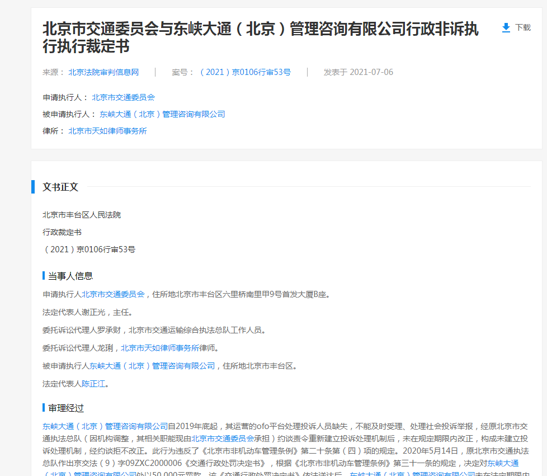Click the 申请执行人: label in header
This screenshot has width=547, height=476.
point(65,97)
